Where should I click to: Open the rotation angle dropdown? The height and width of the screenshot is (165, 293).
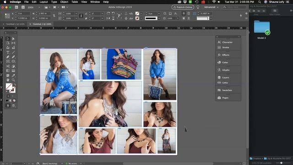[x=102, y=13]
